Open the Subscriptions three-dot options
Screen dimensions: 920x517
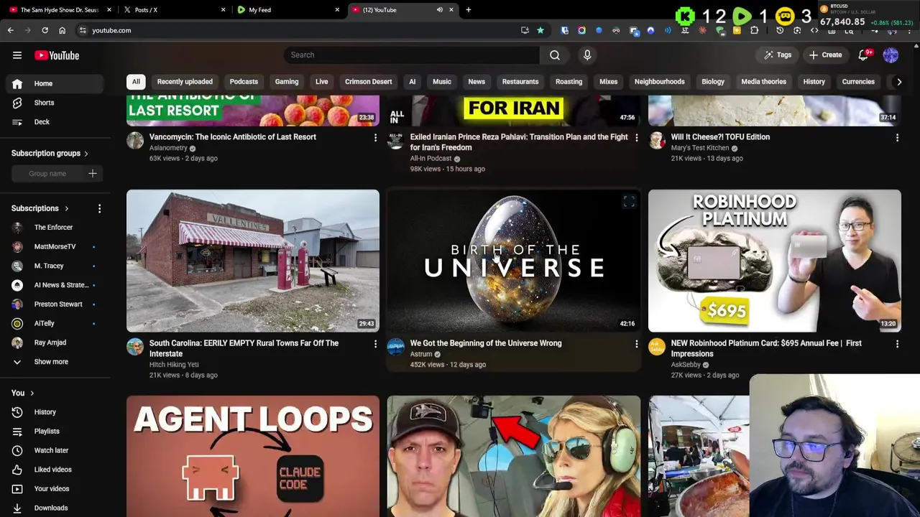pos(99,208)
